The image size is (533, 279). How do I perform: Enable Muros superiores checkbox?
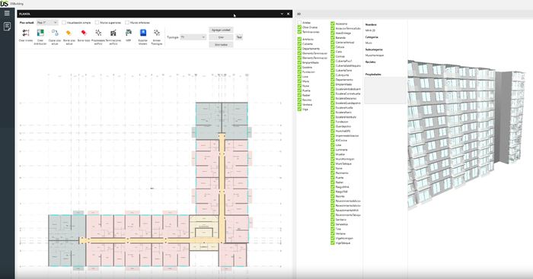(97, 22)
